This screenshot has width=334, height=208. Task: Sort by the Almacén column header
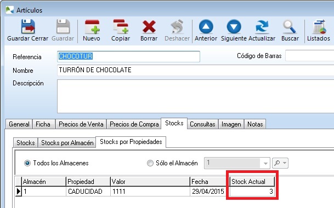(44, 182)
